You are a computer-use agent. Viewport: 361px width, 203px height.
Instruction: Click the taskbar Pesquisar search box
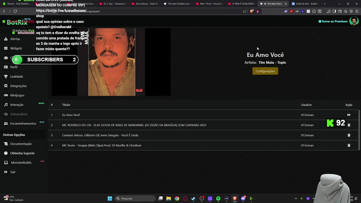coord(135,198)
